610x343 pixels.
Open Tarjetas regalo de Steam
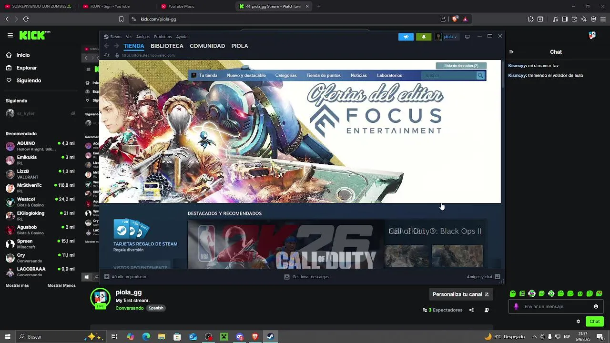[x=145, y=235]
